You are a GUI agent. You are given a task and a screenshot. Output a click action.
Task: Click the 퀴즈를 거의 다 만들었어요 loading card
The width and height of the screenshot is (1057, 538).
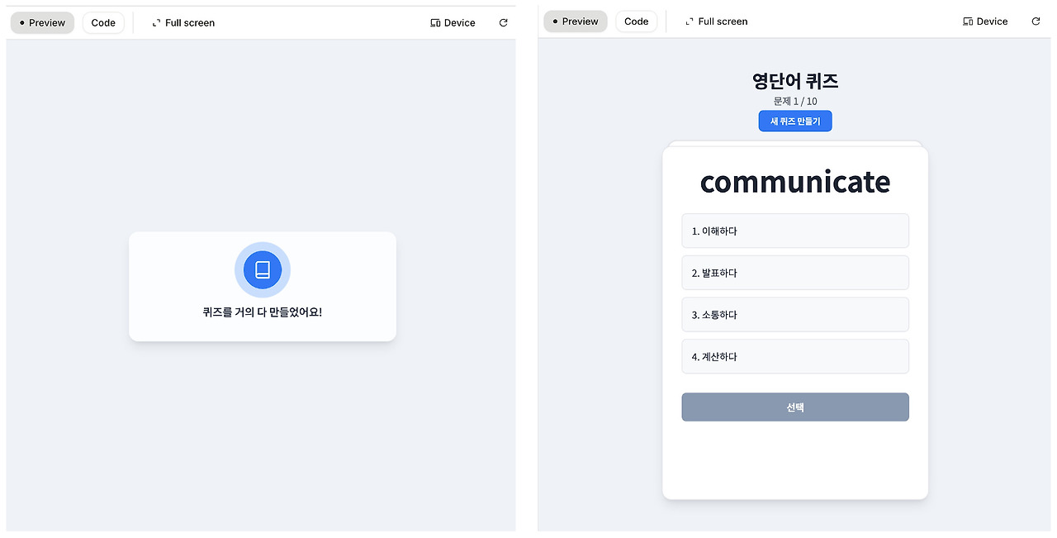click(262, 287)
